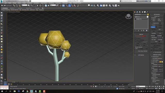Collapse the Selection rollout header

[141, 34]
